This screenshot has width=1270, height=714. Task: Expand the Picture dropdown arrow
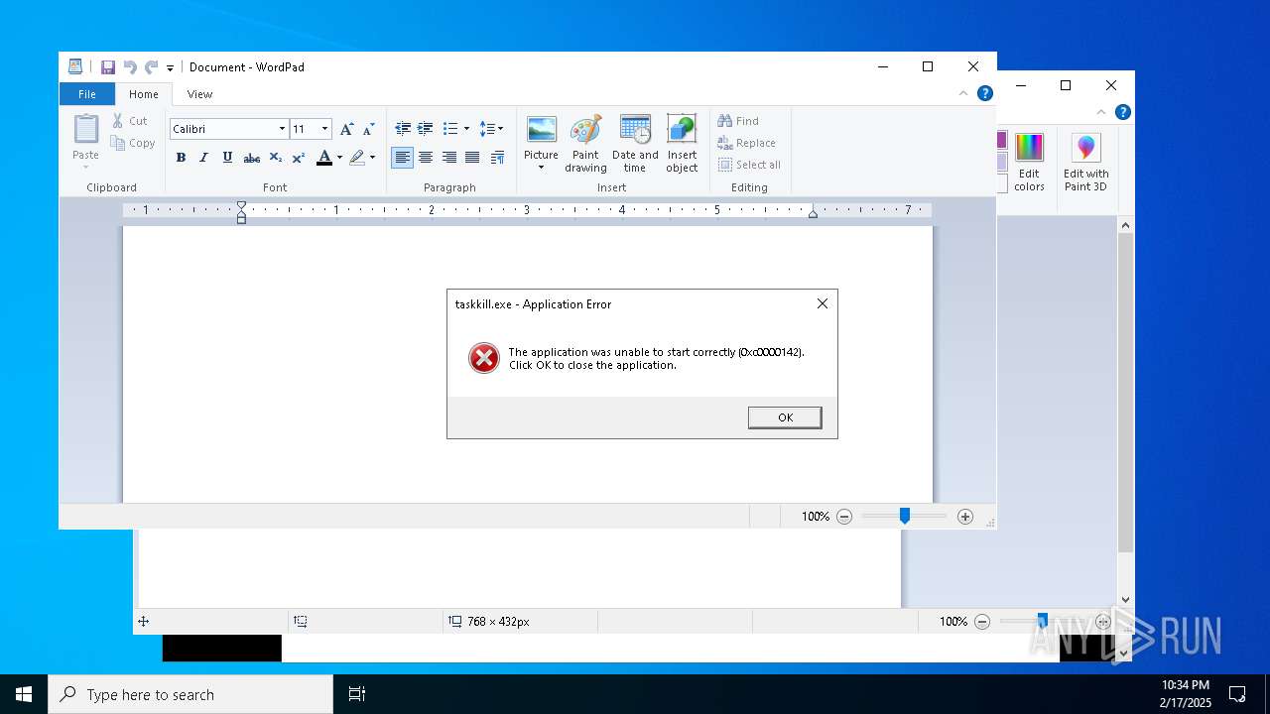pyautogui.click(x=541, y=168)
